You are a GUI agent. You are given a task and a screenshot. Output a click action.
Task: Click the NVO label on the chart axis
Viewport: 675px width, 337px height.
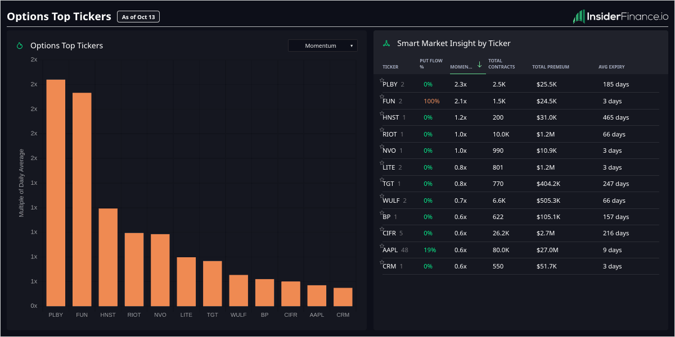coord(160,315)
